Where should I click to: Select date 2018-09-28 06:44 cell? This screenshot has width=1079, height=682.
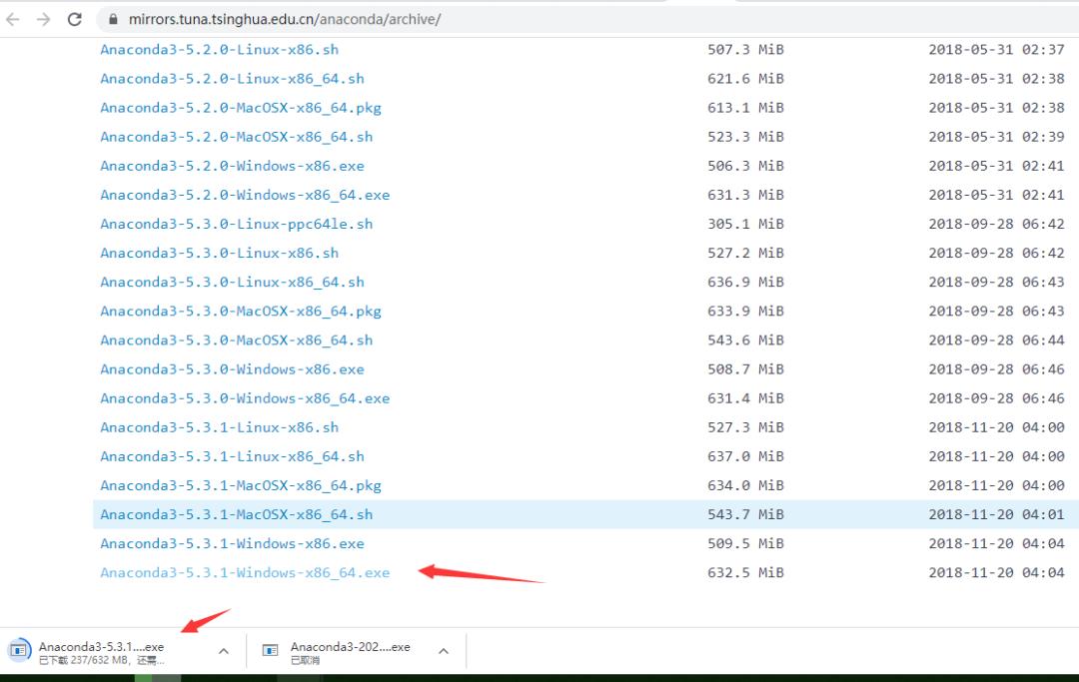click(x=996, y=341)
